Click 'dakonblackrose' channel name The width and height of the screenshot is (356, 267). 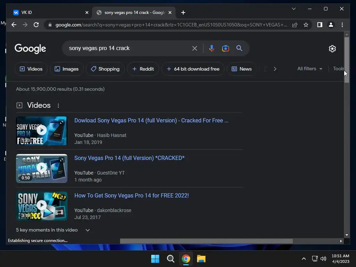click(x=114, y=210)
